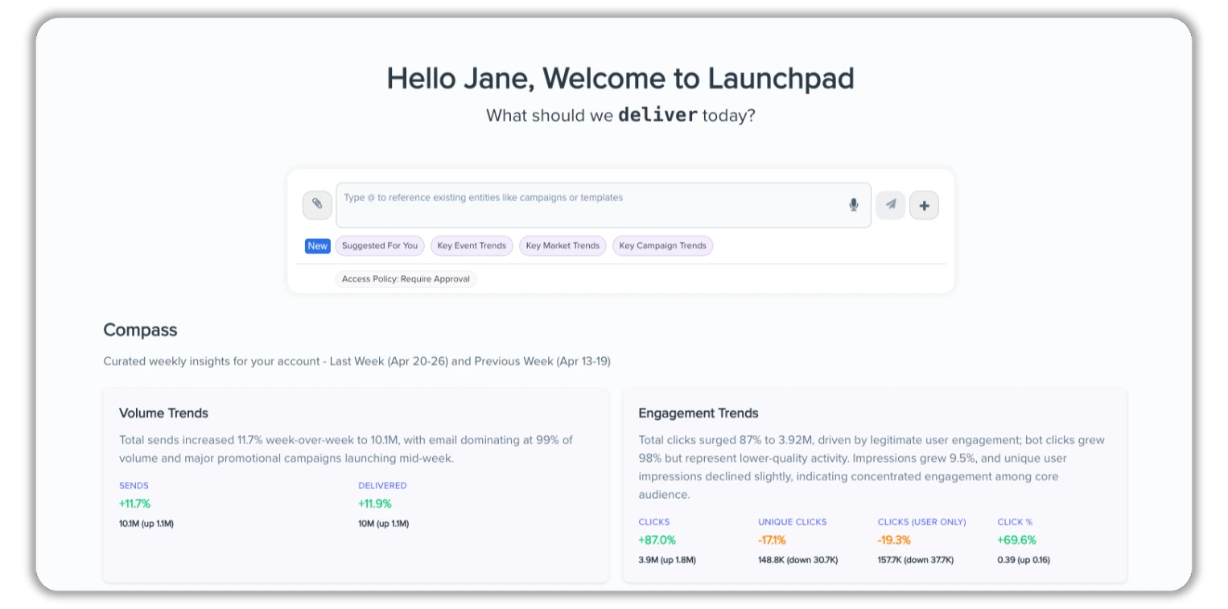Select the Key Market Trends chip
Image resolution: width=1228 pixels, height=609 pixels.
pyautogui.click(x=562, y=245)
